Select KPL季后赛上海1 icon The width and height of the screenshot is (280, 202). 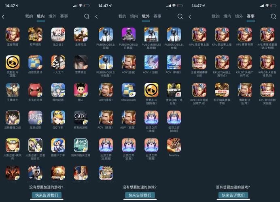click(199, 34)
